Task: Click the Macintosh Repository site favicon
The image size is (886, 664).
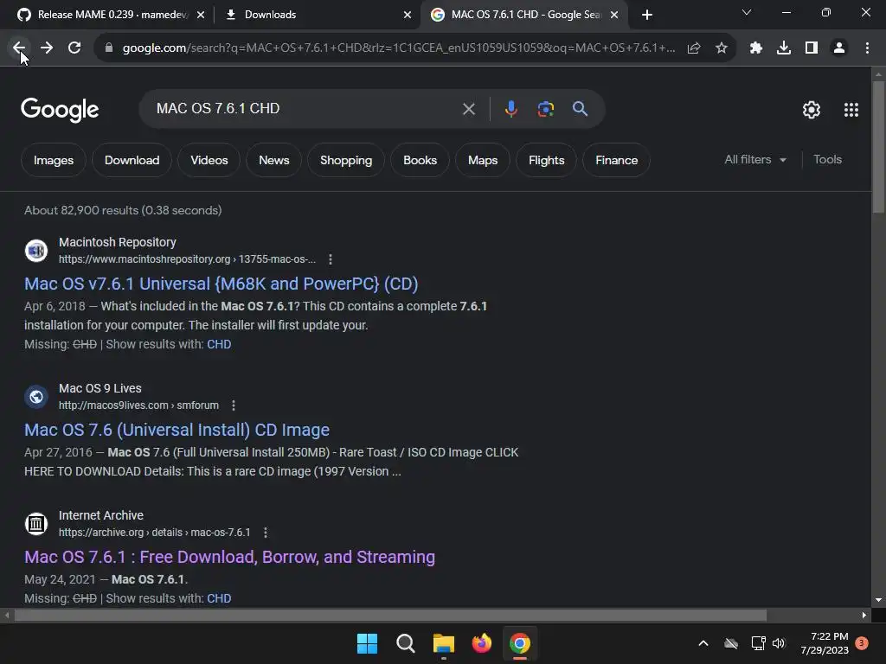Action: [x=36, y=251]
